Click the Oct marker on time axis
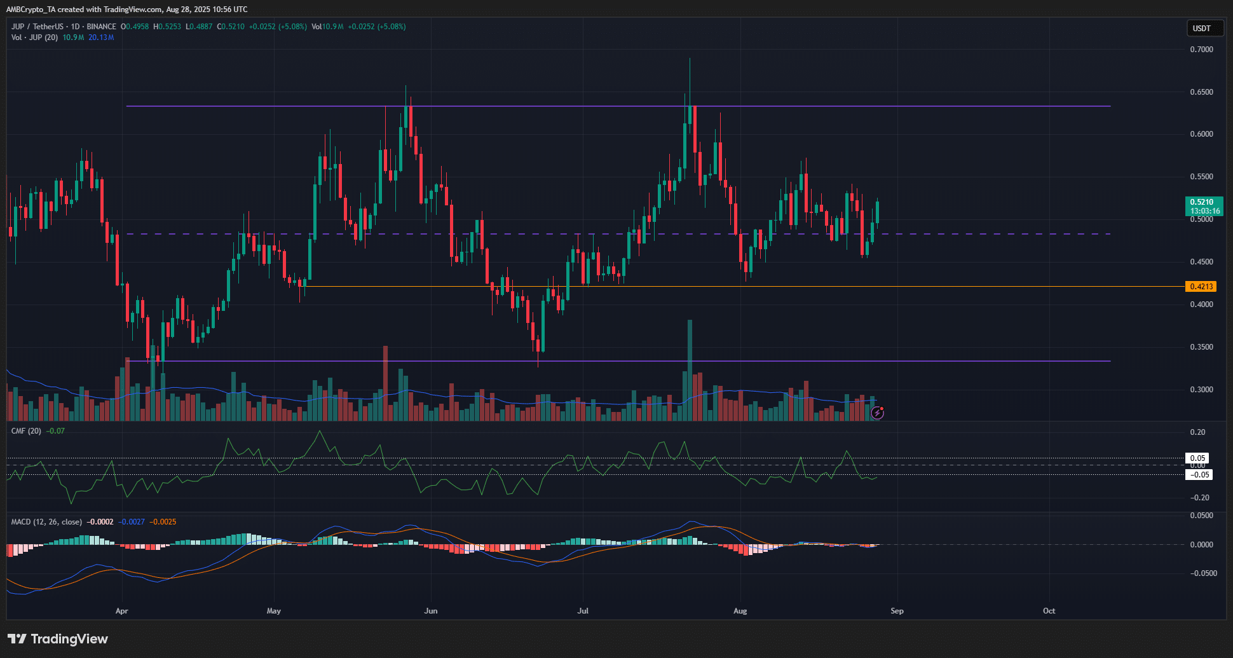The height and width of the screenshot is (658, 1233). pos(1049,611)
